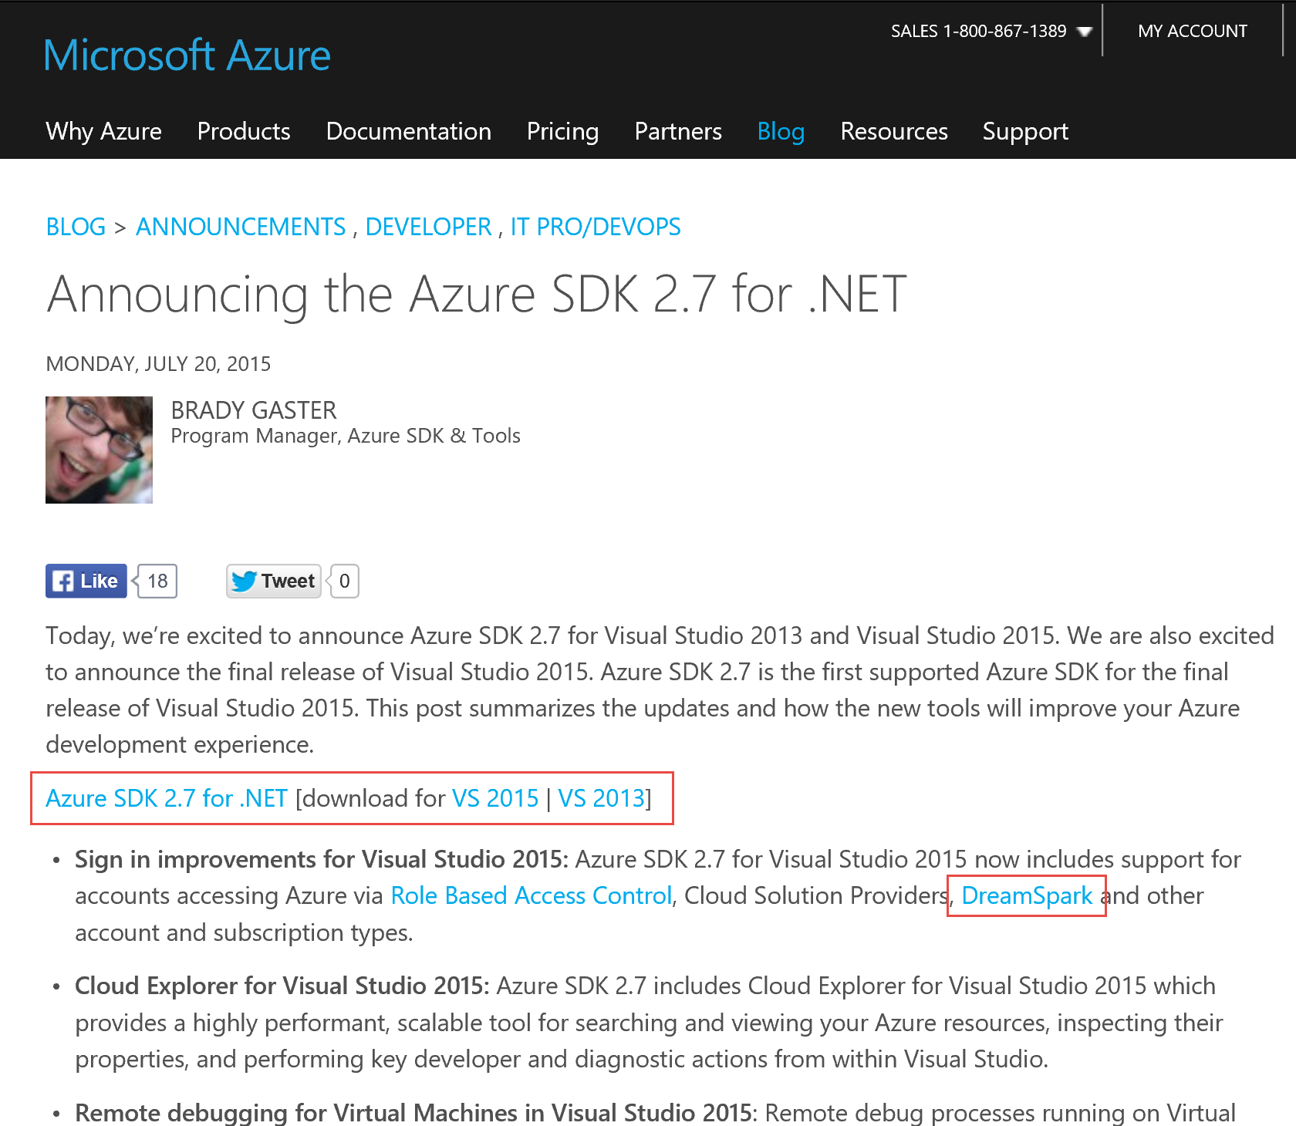This screenshot has width=1296, height=1126.
Task: Open the Facebook like count bubble showing 18
Action: (157, 581)
